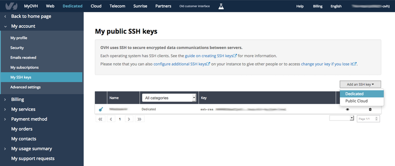View SSH key with the eye icon
Screen dimensions: 395x166
point(347,109)
